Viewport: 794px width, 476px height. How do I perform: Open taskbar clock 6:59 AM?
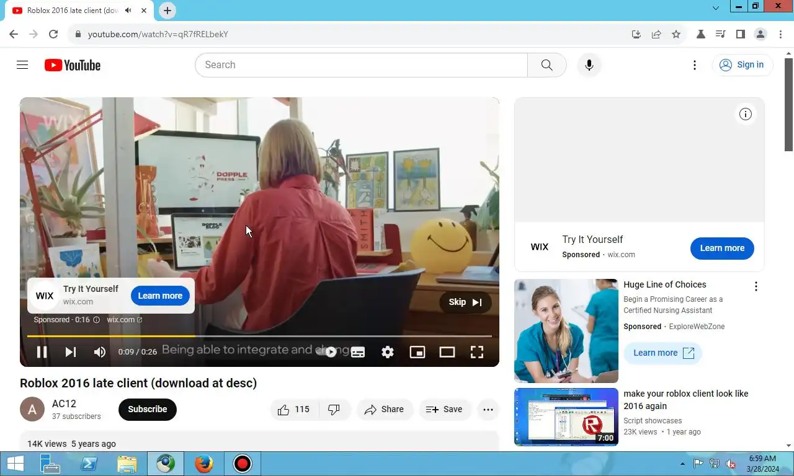[762, 464]
